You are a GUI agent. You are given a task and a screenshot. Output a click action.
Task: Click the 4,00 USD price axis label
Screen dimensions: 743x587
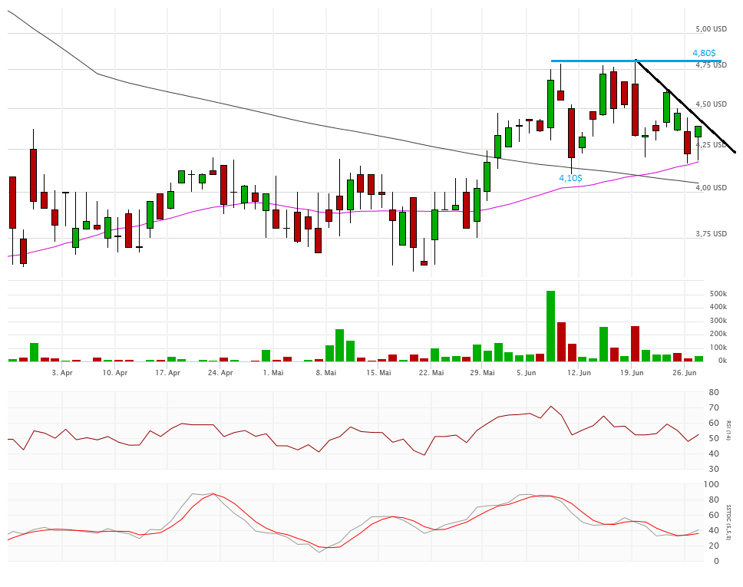[710, 188]
